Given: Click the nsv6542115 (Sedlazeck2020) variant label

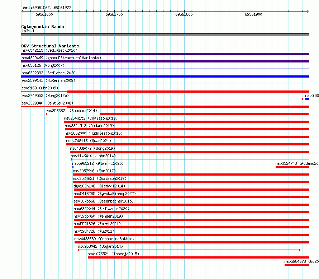Looking at the screenshot, I should (x=49, y=50).
